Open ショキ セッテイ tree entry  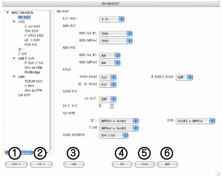[24, 95]
